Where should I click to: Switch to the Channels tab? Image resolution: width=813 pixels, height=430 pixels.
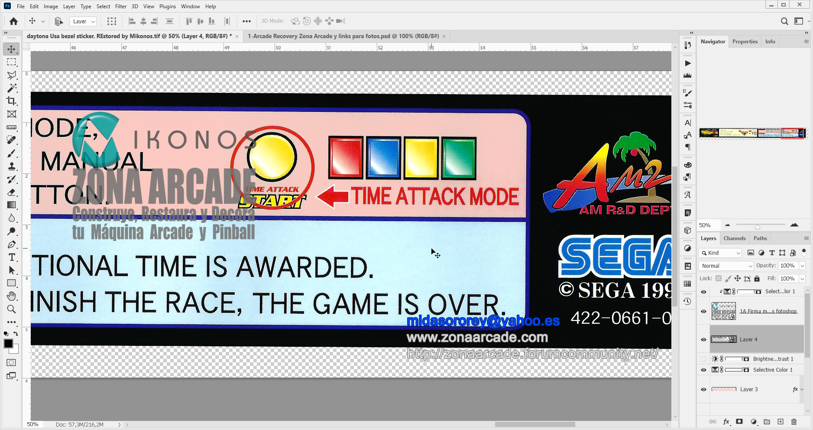(x=735, y=238)
